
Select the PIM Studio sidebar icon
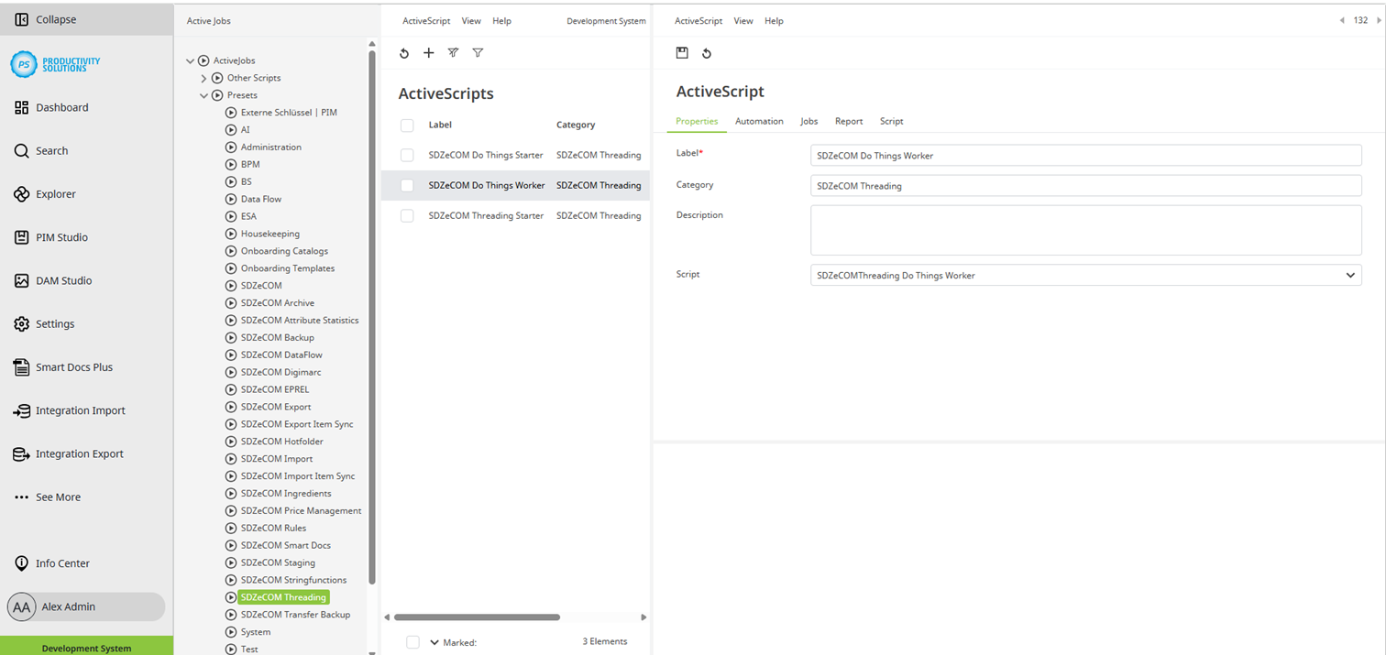(x=20, y=236)
